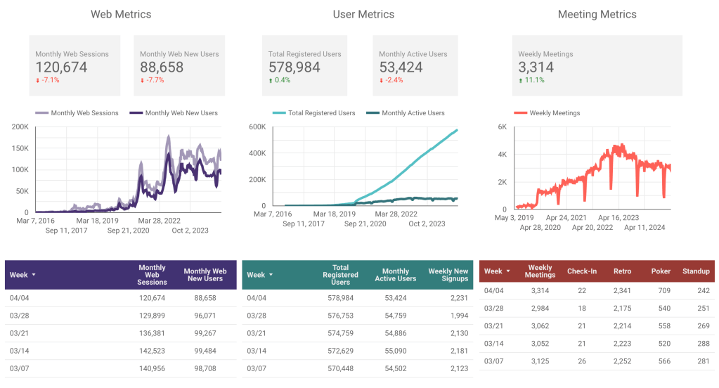
Task: Click the User Metrics section title
Action: (x=363, y=14)
